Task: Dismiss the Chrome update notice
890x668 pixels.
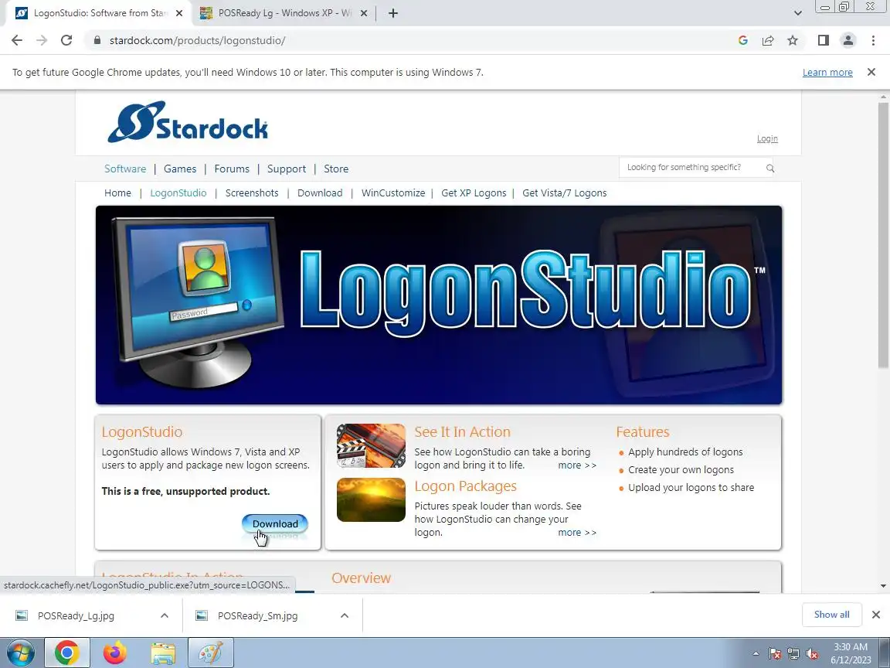Action: pos(871,72)
